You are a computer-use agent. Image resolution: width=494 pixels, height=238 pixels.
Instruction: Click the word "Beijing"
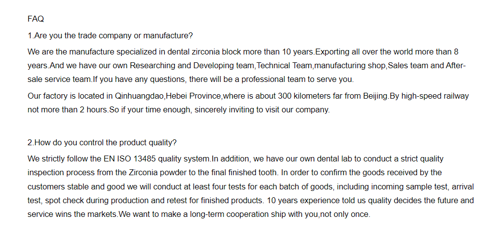pos(374,96)
